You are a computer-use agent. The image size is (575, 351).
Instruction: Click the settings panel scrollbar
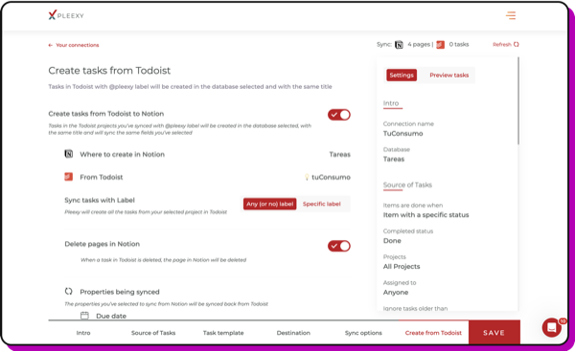coord(518,100)
